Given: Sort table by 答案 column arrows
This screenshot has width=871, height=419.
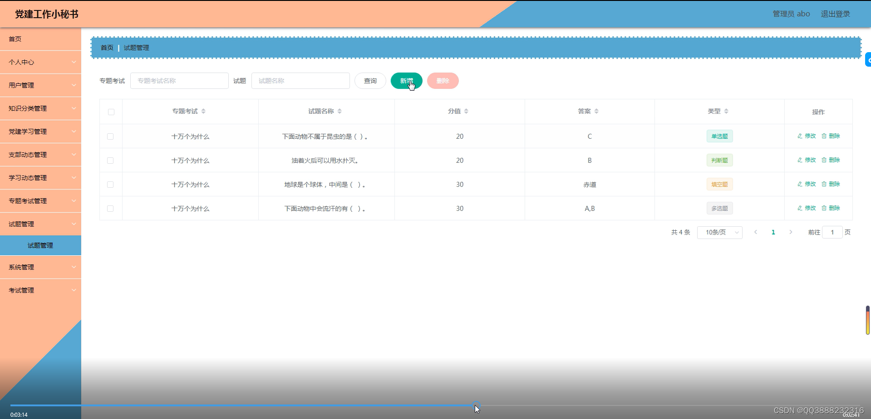Looking at the screenshot, I should [x=596, y=111].
